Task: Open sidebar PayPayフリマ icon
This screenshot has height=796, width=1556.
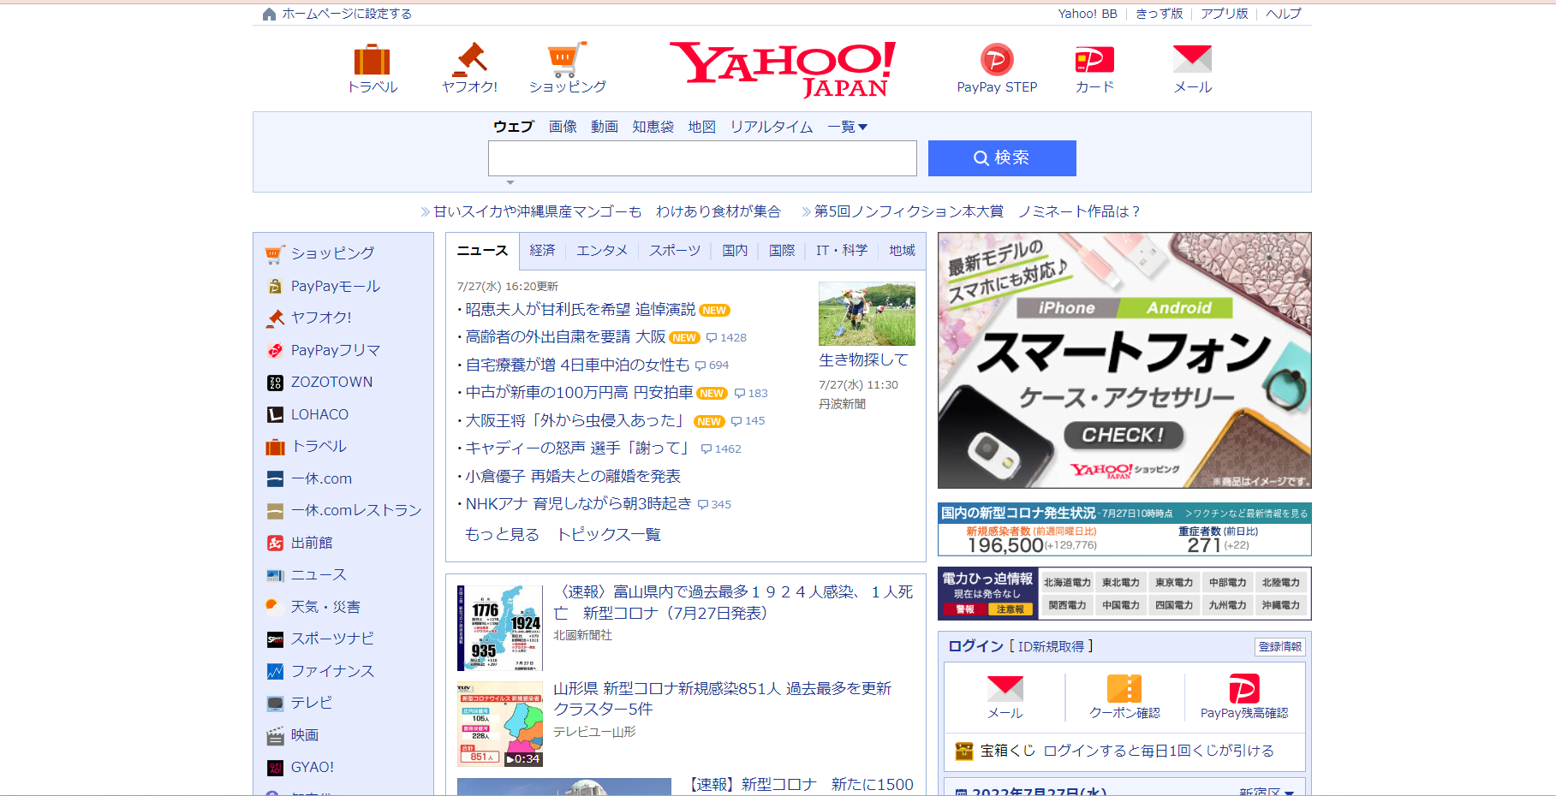Action: (275, 350)
